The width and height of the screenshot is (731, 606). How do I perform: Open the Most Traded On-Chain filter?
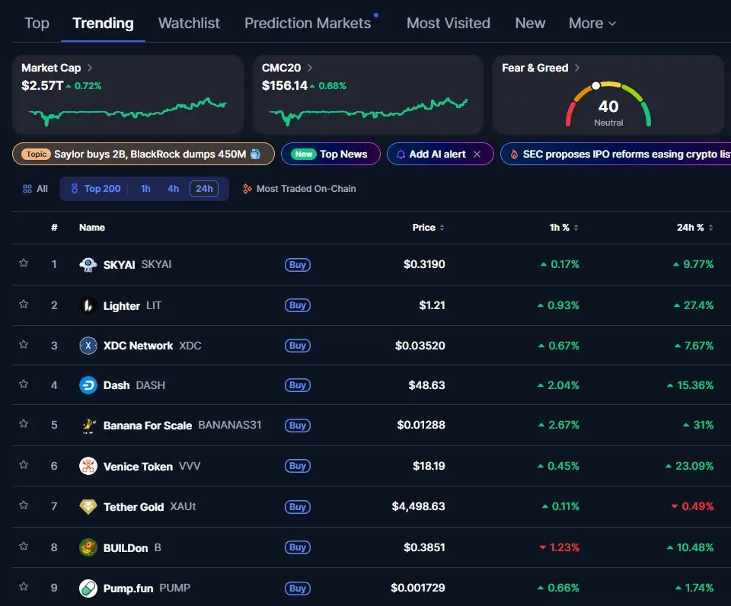pos(299,189)
